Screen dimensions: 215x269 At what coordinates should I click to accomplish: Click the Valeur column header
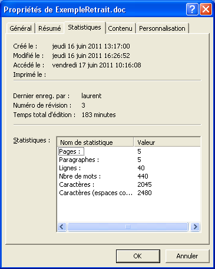click(x=167, y=142)
